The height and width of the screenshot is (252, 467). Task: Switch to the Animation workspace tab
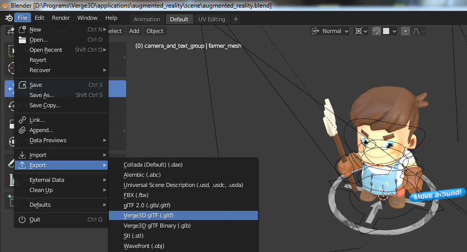click(x=147, y=19)
